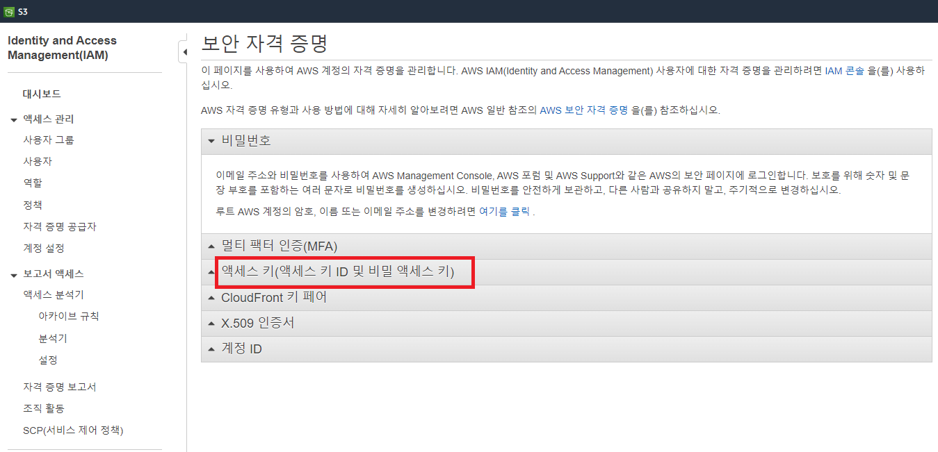Collapse the IAM sidebar with the arrow handle

(184, 52)
